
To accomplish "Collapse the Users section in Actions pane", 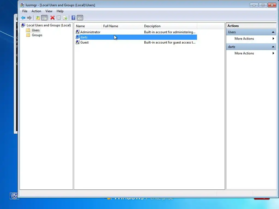I will 273,32.
